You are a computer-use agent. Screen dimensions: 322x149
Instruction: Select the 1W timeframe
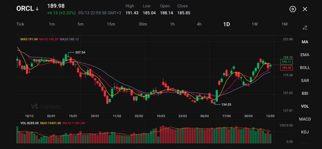(255, 24)
